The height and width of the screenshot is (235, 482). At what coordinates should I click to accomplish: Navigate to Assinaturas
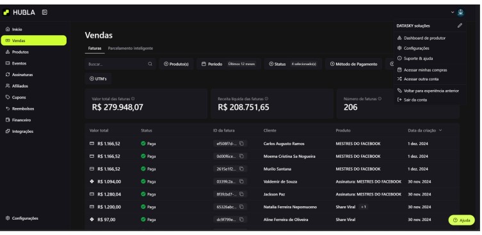[x=33, y=75]
